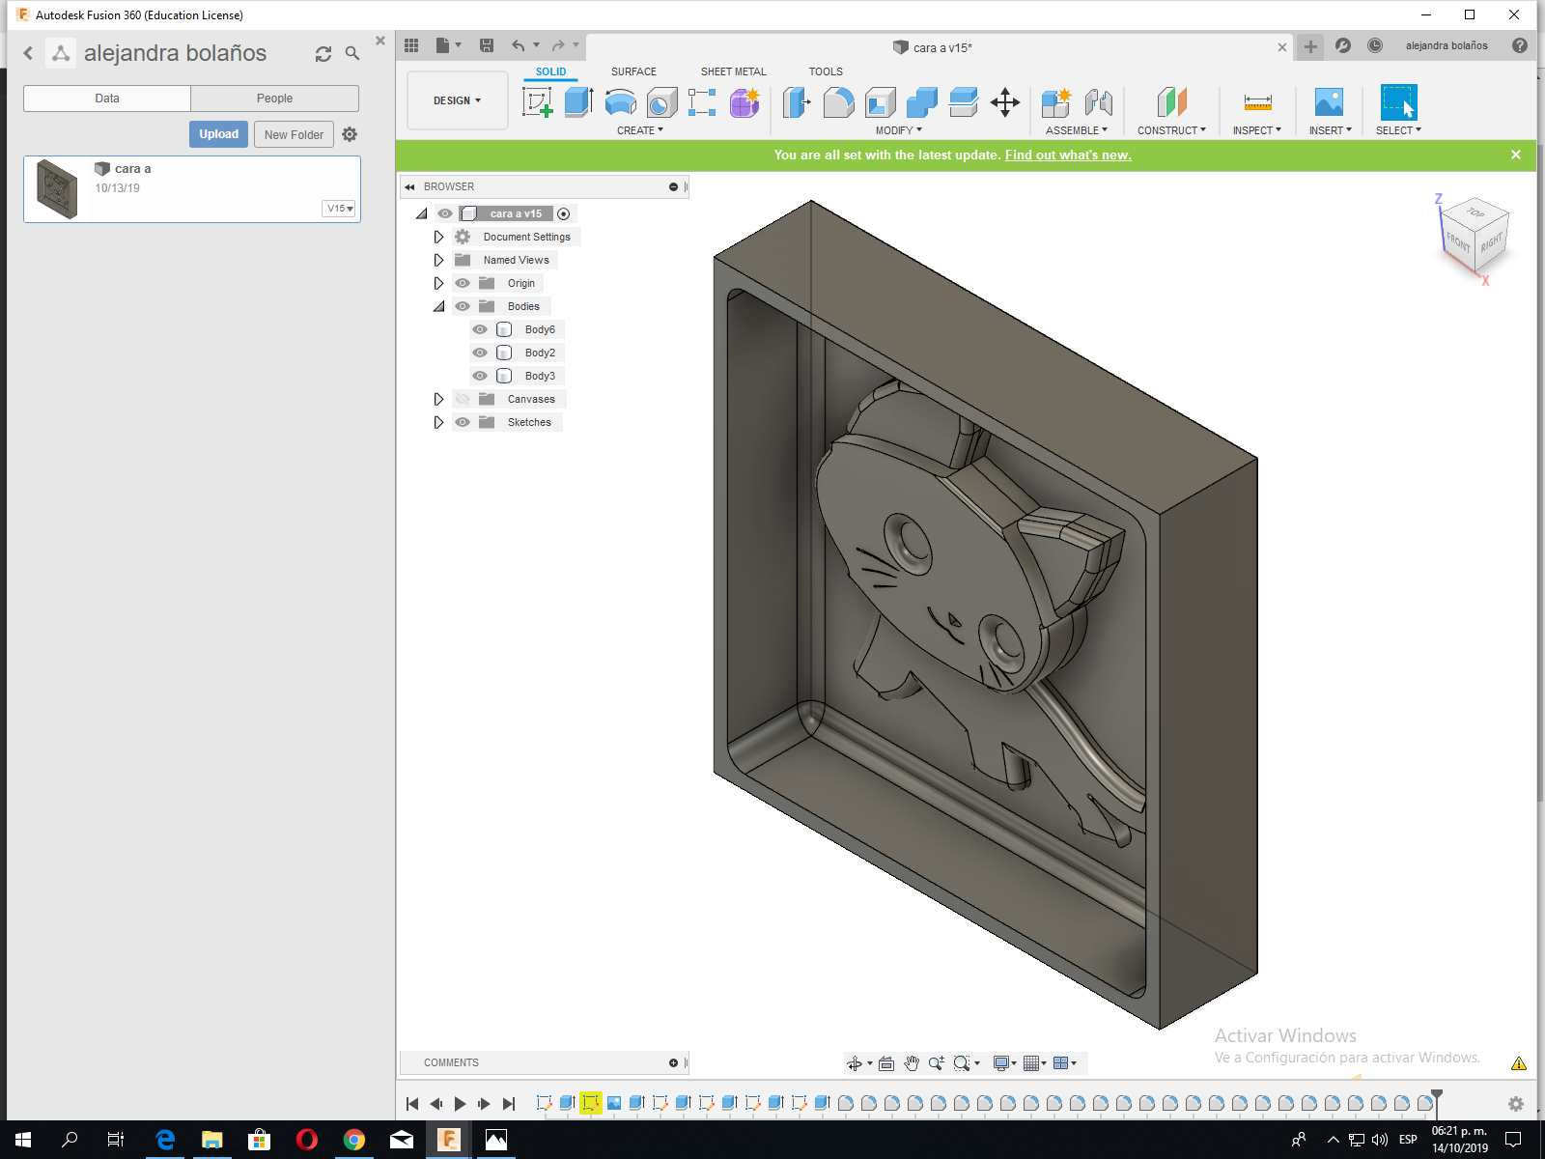Click the Insert Decal image icon
This screenshot has height=1159, width=1545.
1329,101
